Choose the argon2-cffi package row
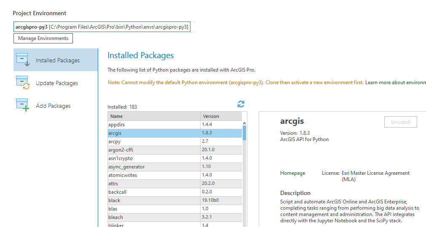 pyautogui.click(x=154, y=150)
